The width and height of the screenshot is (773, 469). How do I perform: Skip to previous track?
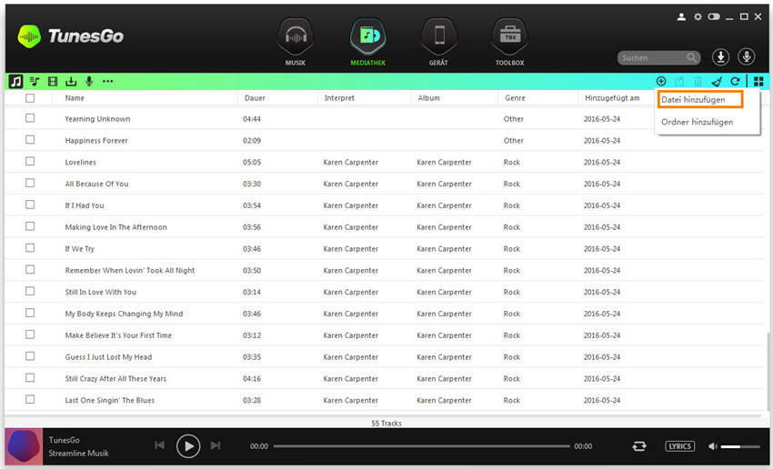(x=160, y=445)
